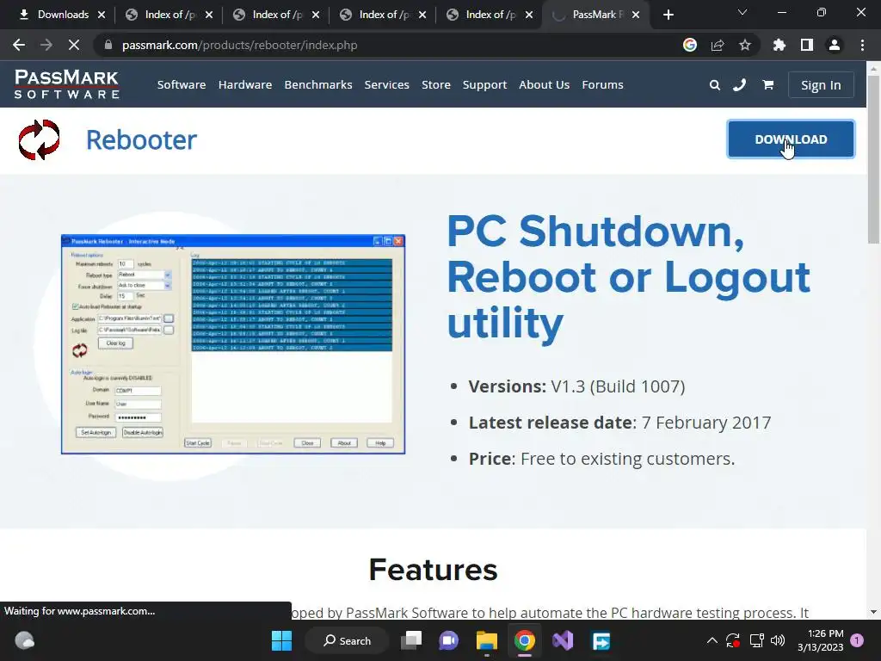Click the PassMark Software logo

click(66, 84)
